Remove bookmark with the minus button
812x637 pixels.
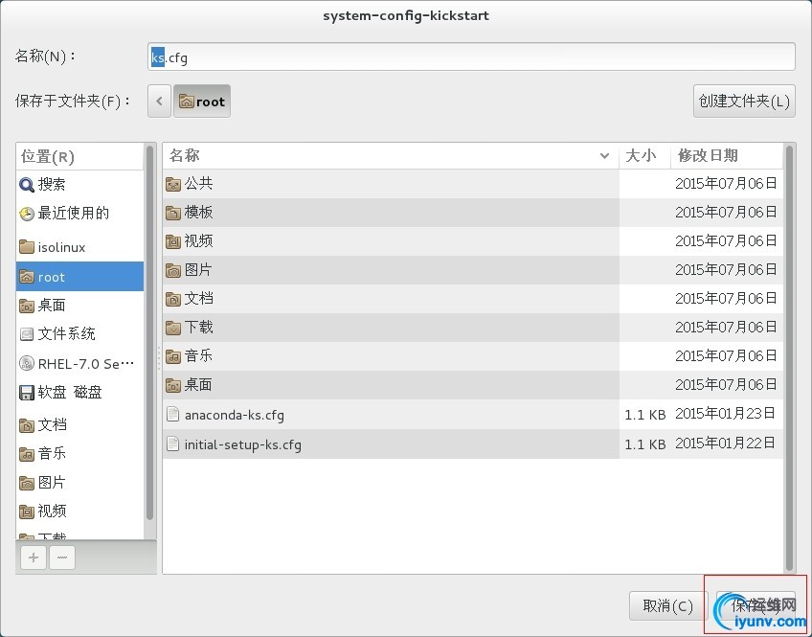pyautogui.click(x=62, y=557)
